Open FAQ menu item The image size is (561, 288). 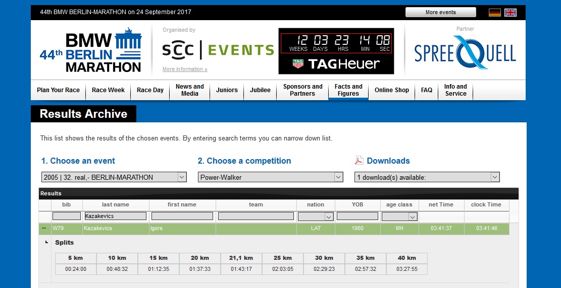pos(427,90)
